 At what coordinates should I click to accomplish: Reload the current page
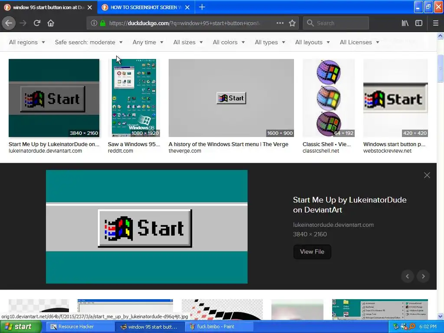(37, 23)
